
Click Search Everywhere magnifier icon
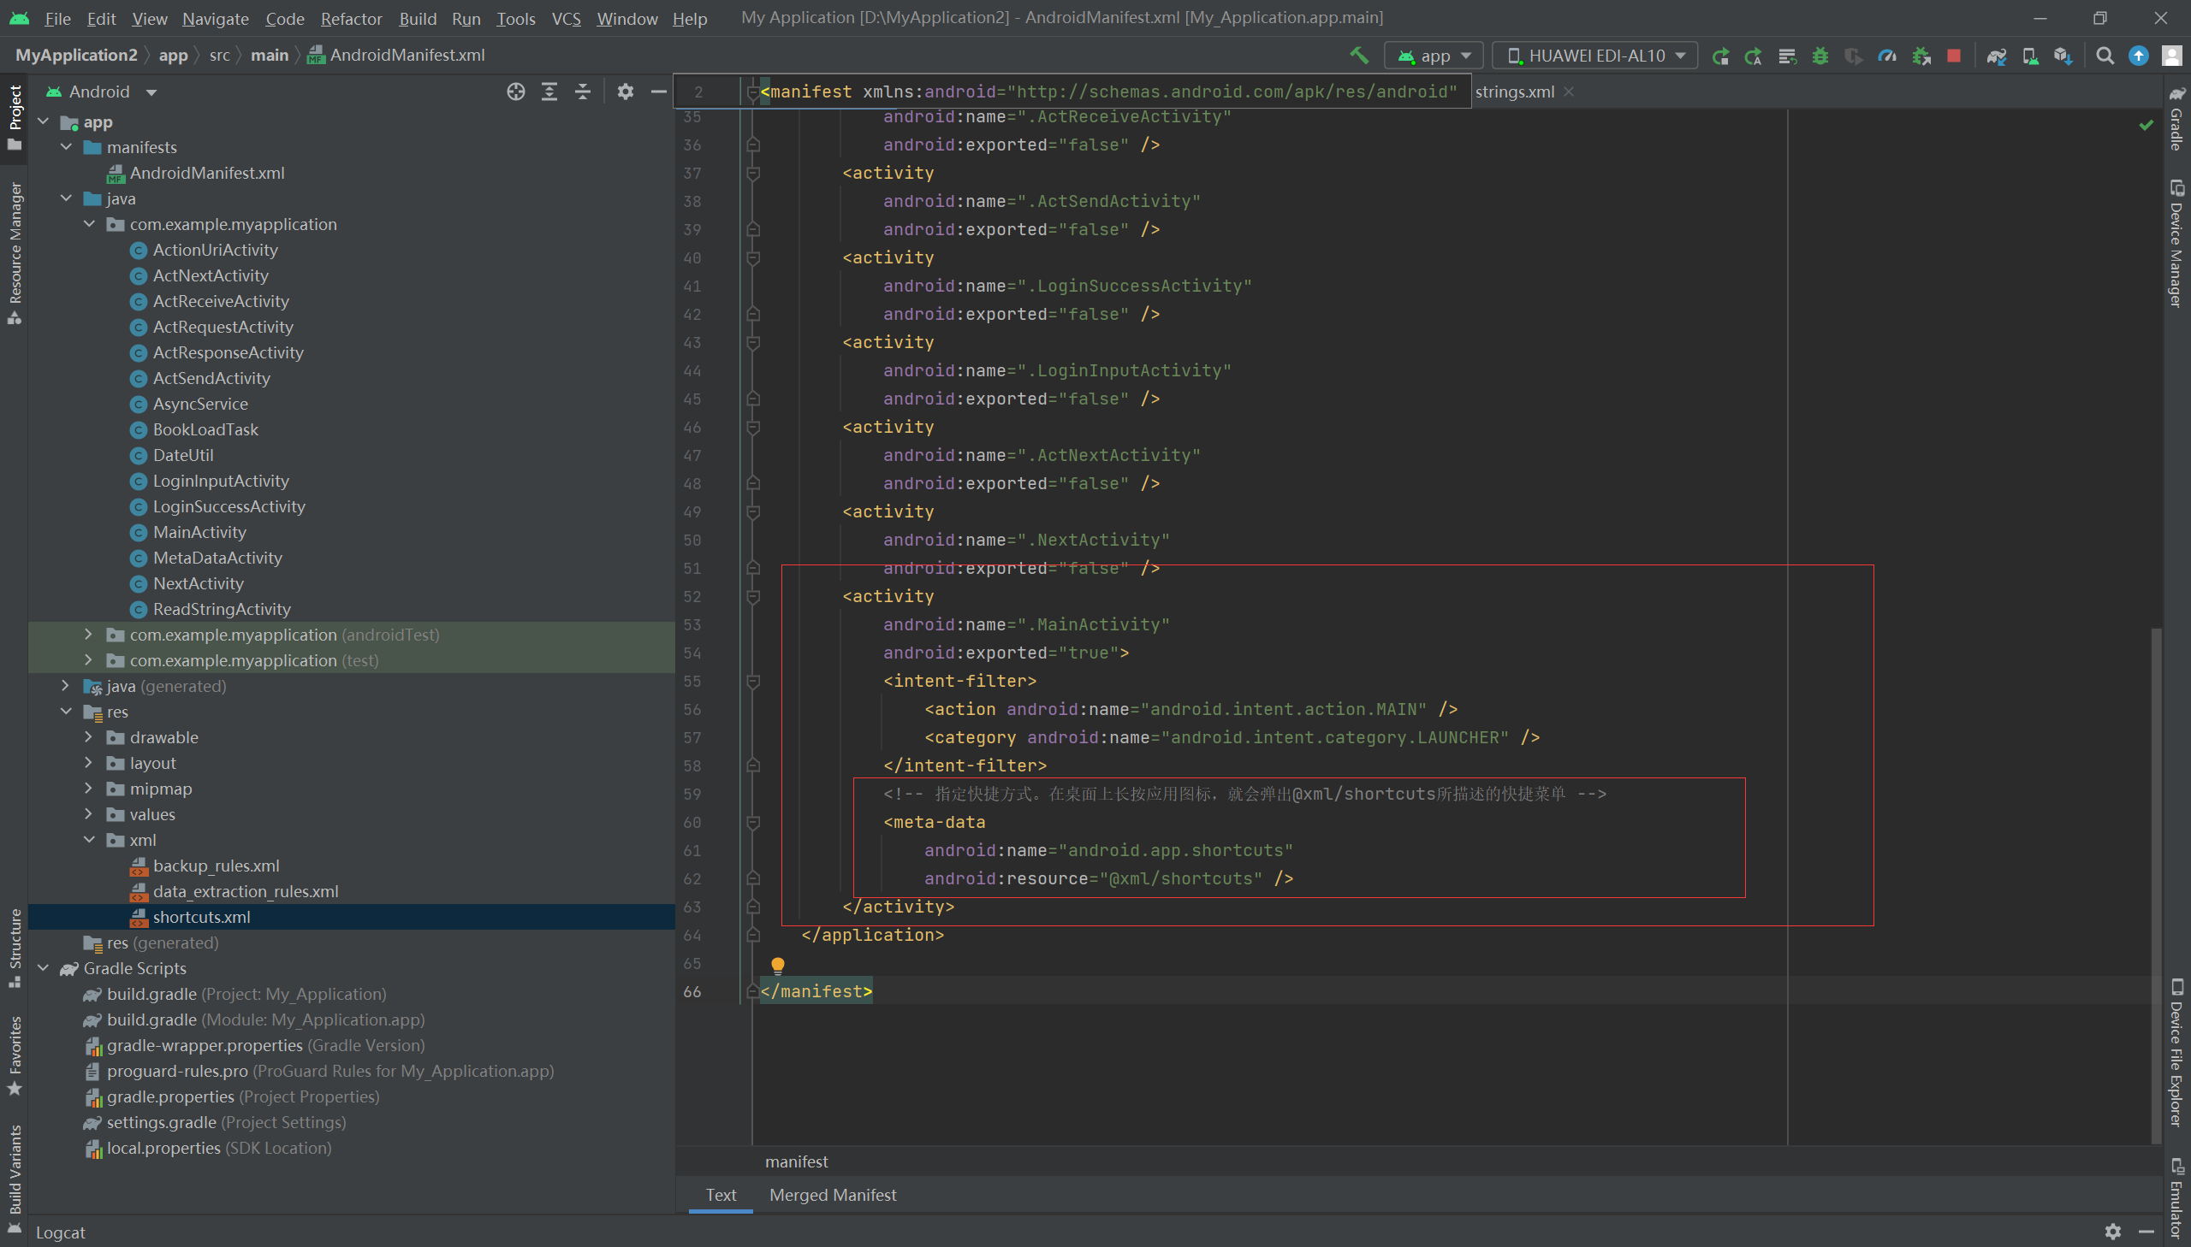[x=2105, y=56]
